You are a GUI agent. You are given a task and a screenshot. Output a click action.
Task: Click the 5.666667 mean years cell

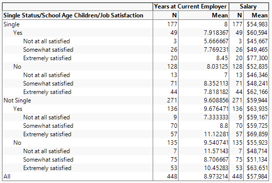216,41
